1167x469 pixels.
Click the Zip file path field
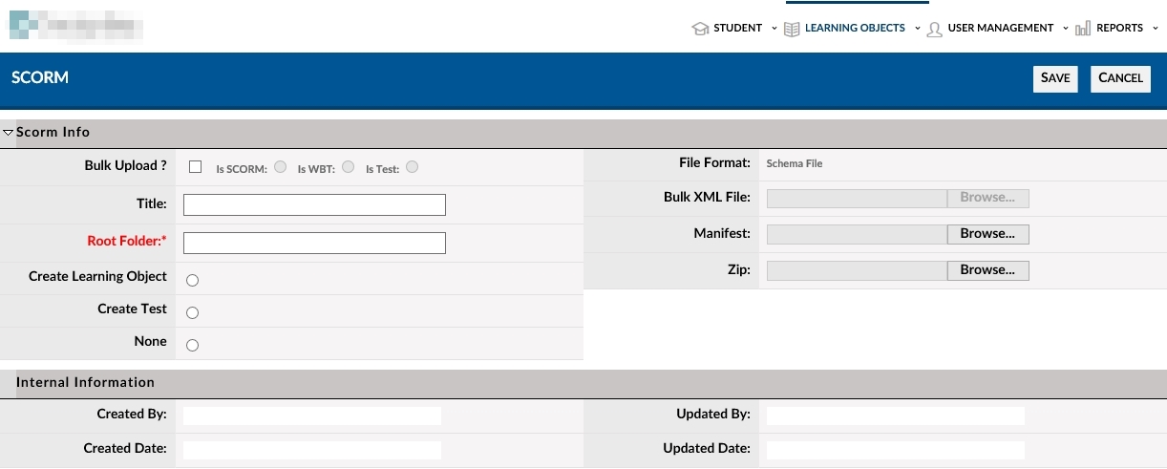[857, 270]
